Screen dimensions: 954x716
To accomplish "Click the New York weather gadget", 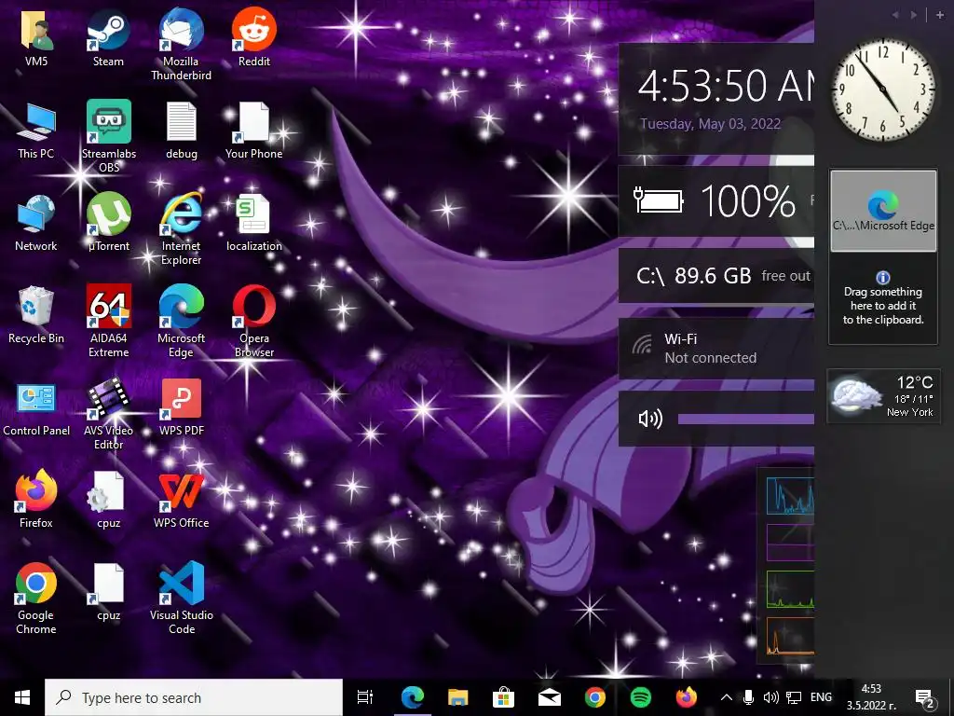I will (883, 396).
